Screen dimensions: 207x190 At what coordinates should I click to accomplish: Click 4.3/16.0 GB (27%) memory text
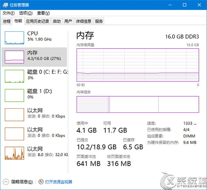pos(44,59)
